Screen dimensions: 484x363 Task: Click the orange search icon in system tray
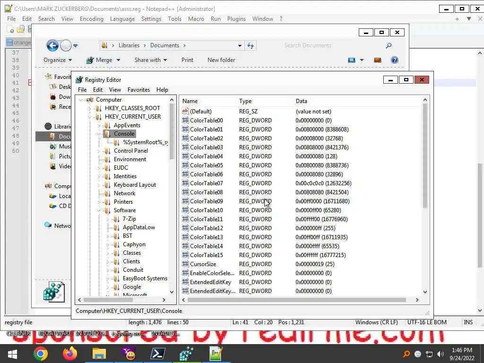[x=406, y=354]
